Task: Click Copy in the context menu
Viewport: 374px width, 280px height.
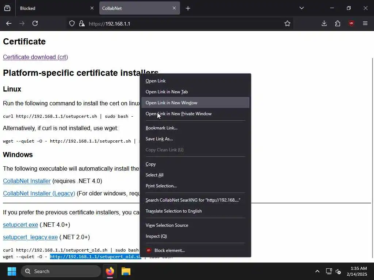Action: pos(195,164)
